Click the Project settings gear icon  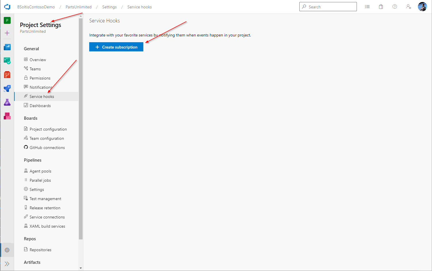(x=7, y=250)
